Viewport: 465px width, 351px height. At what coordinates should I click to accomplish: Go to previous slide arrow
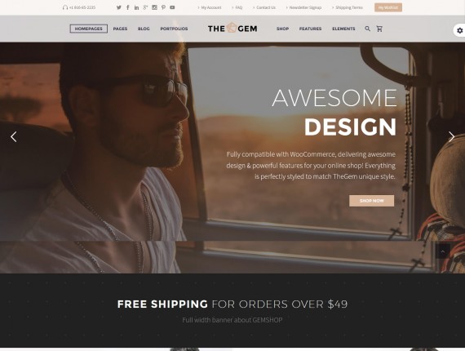click(x=14, y=136)
